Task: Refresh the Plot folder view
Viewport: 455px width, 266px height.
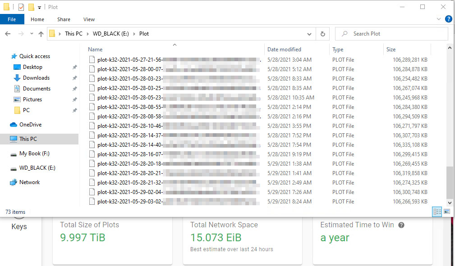Action: pyautogui.click(x=323, y=34)
